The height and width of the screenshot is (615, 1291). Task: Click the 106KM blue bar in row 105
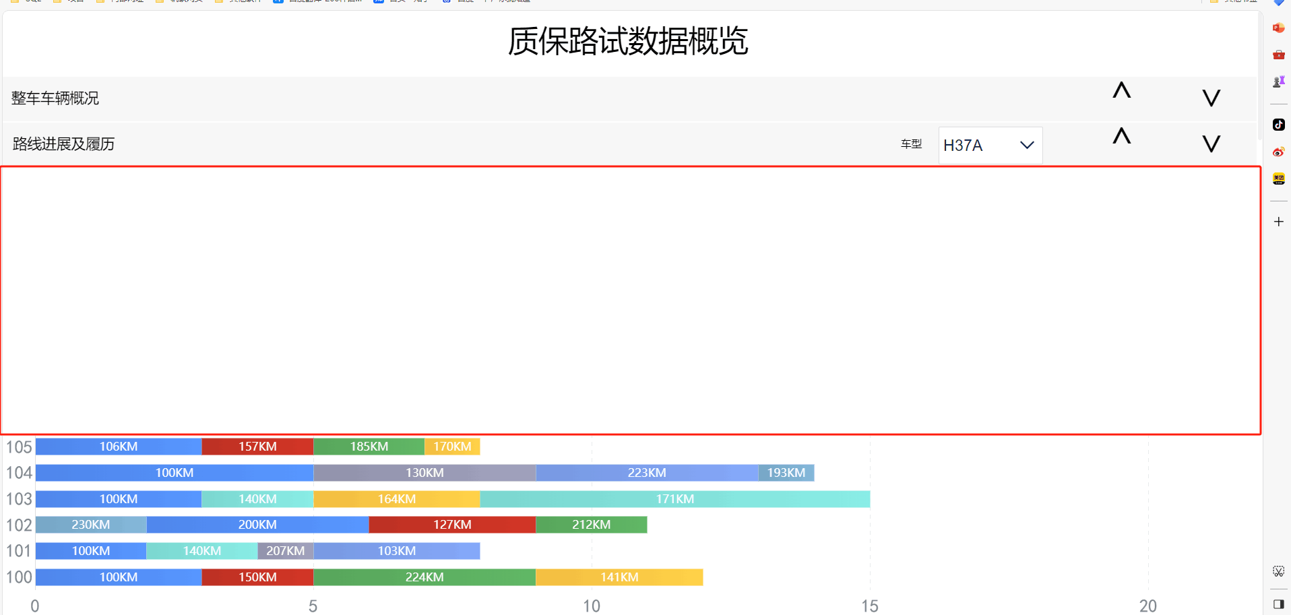click(x=119, y=447)
